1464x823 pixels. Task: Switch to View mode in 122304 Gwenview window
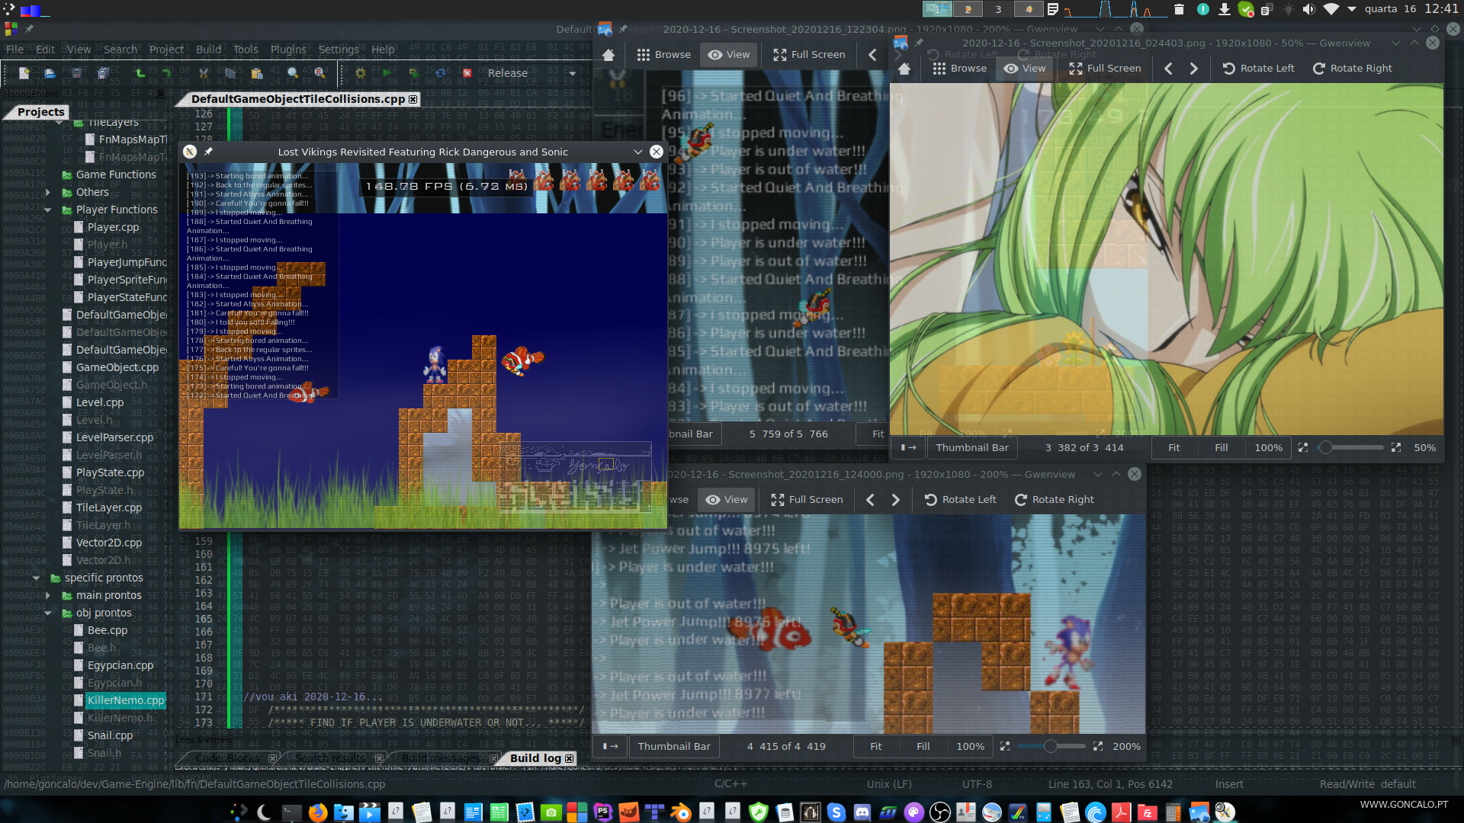click(x=729, y=55)
